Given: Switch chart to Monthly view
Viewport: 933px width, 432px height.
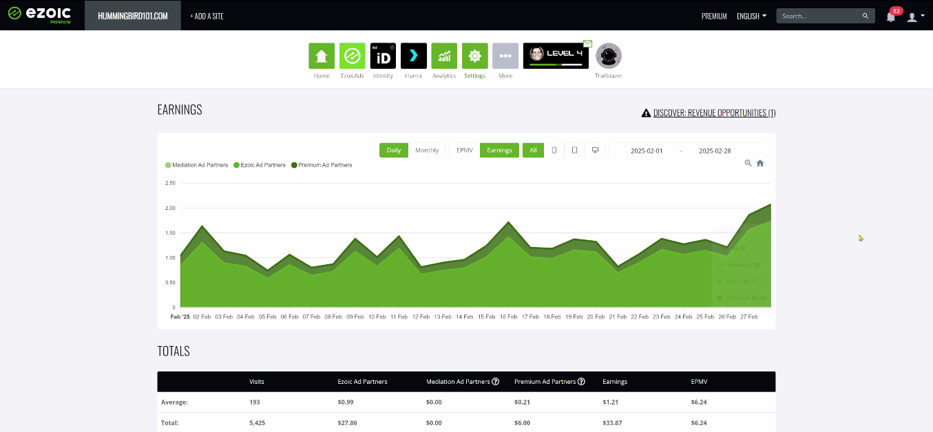Looking at the screenshot, I should tap(427, 150).
